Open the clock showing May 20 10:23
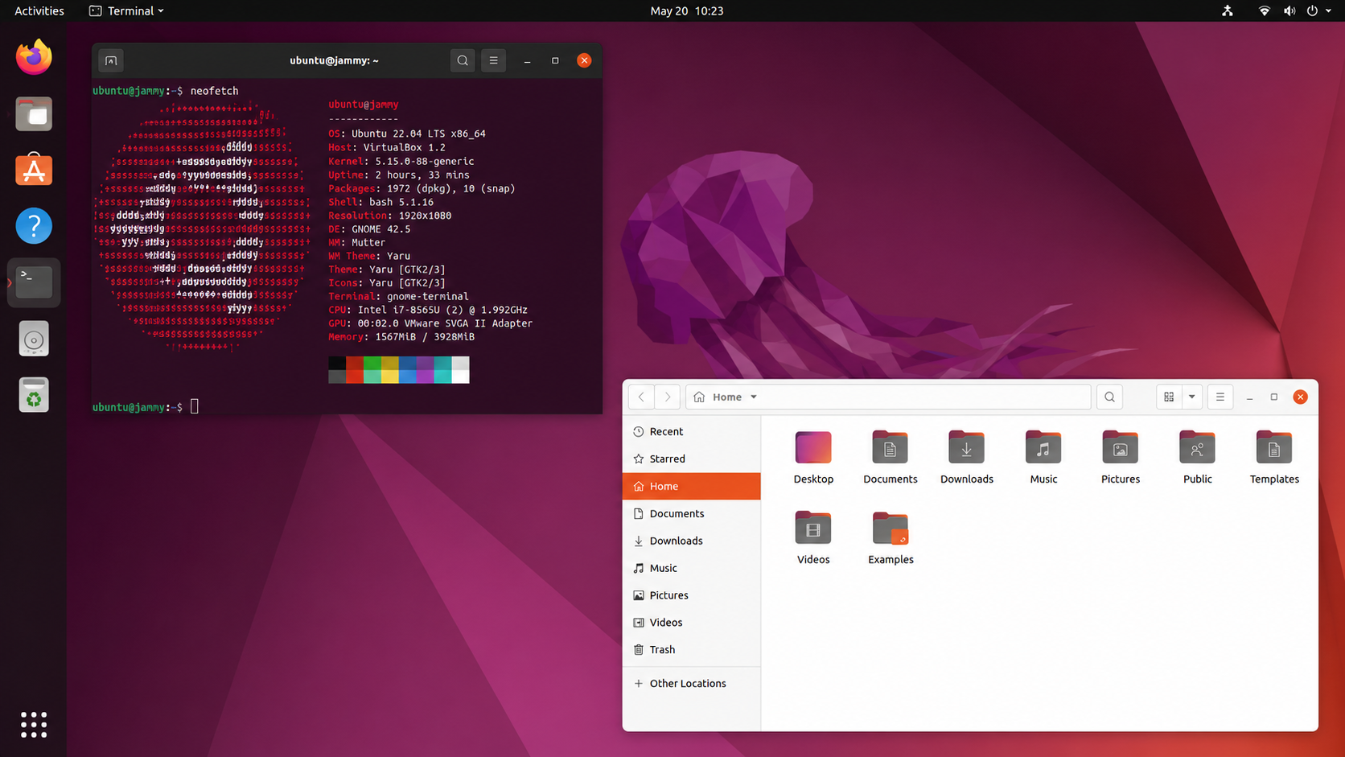Viewport: 1345px width, 757px height. [687, 10]
